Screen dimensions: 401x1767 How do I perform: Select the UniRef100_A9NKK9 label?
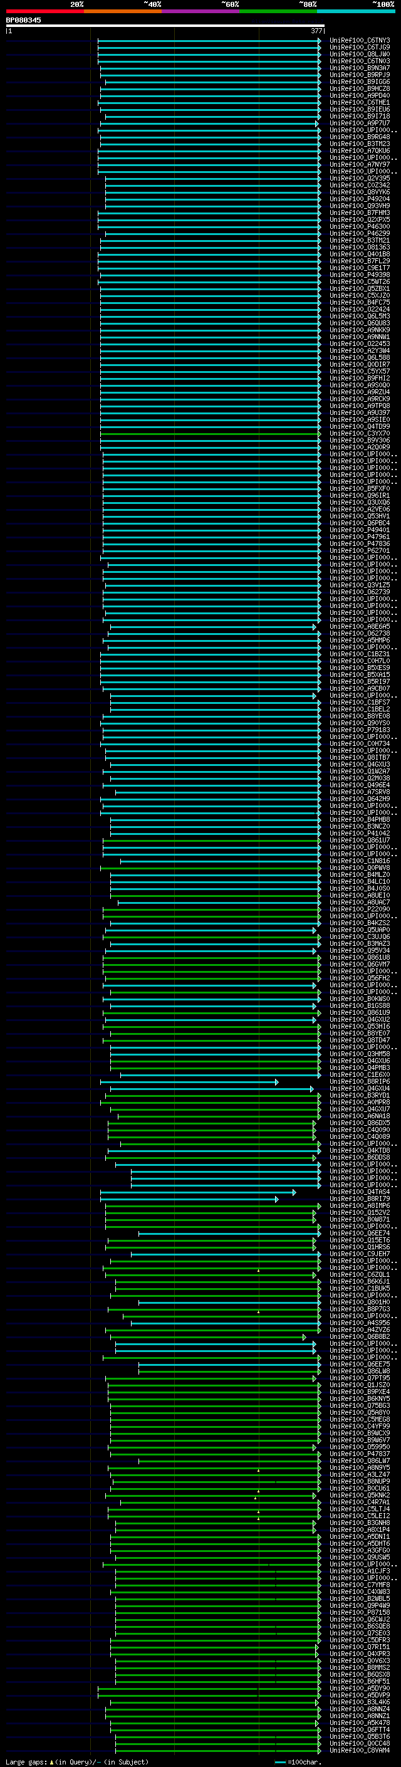[x=360, y=330]
